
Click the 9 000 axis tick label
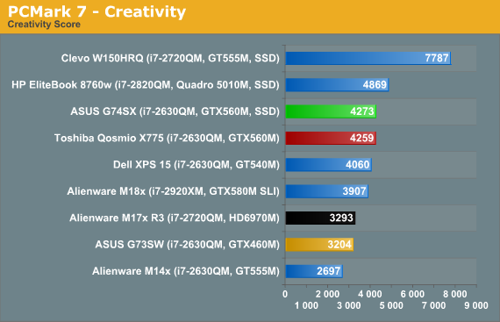pos(476,305)
